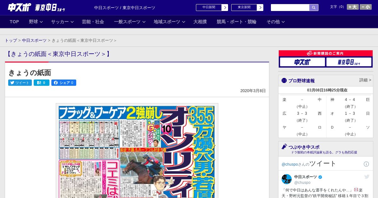Image resolution: width=378 pixels, height=198 pixels.
Task: Click the Twitter ツイート share button
Action: 20,83
